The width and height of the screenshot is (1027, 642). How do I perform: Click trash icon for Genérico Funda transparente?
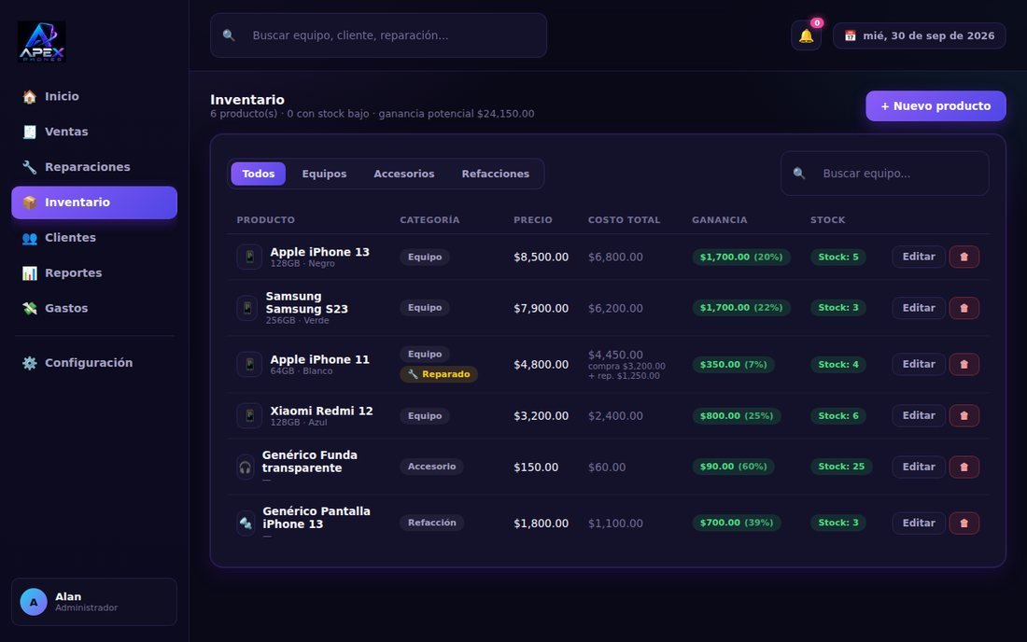(964, 467)
